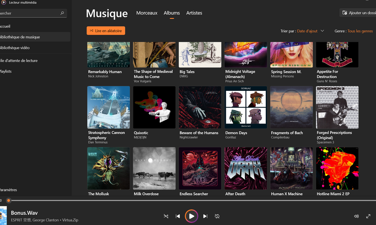Open the Demon Days album cover
Image resolution: width=376 pixels, height=225 pixels.
click(246, 107)
